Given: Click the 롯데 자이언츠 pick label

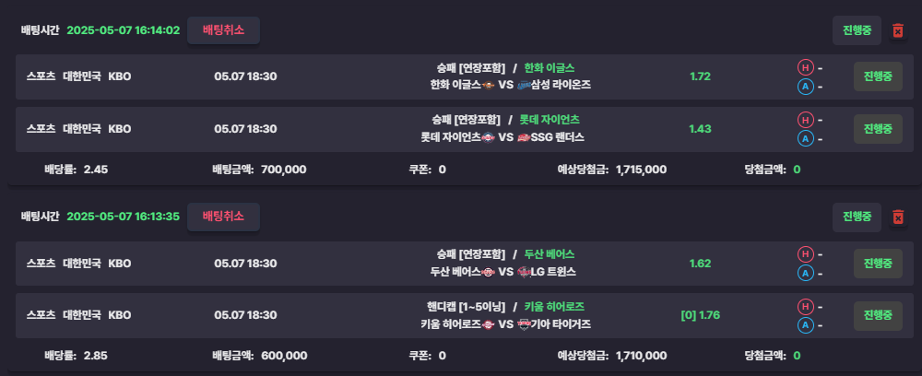Looking at the screenshot, I should pos(550,120).
